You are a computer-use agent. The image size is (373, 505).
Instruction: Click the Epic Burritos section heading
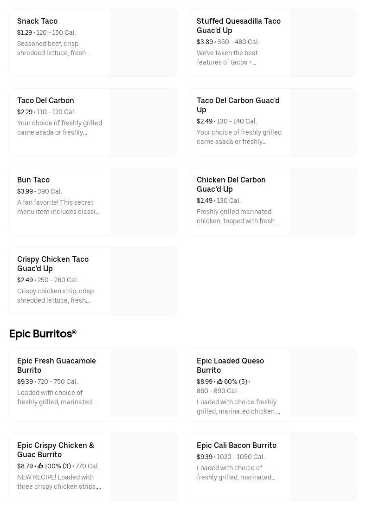(x=43, y=334)
